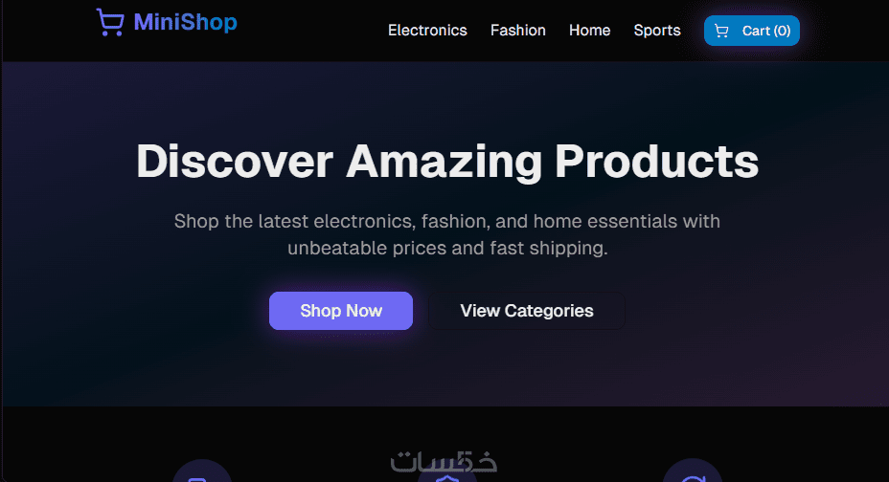Click the Arabic watermark logo at bottom
The image size is (889, 482).
click(x=444, y=462)
